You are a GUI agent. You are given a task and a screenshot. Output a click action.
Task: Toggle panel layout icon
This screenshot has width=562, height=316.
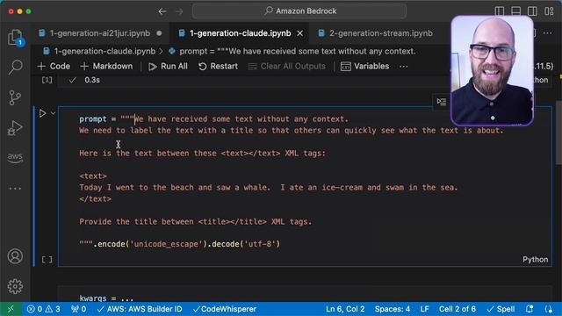(515, 11)
